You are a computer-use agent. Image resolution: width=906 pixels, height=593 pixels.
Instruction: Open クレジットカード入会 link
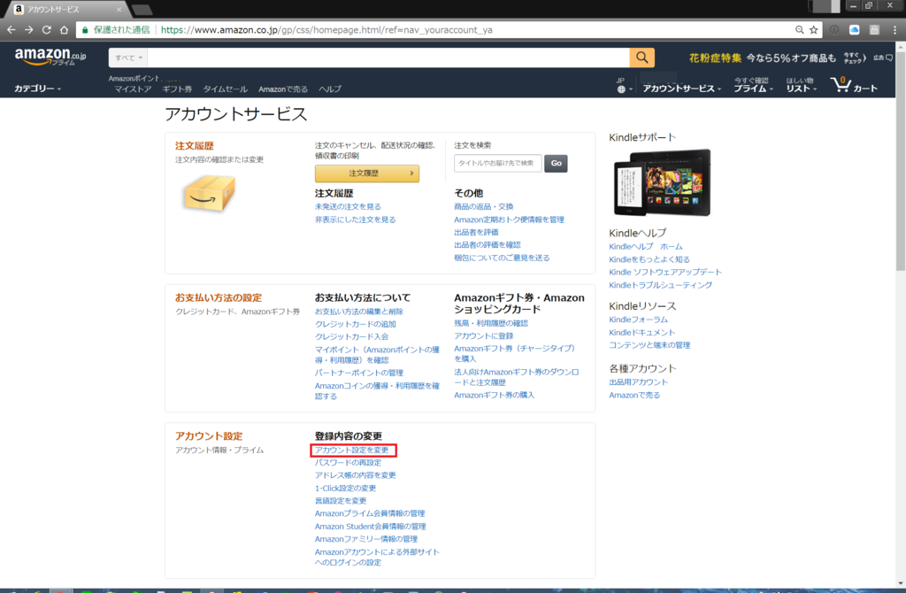point(351,336)
